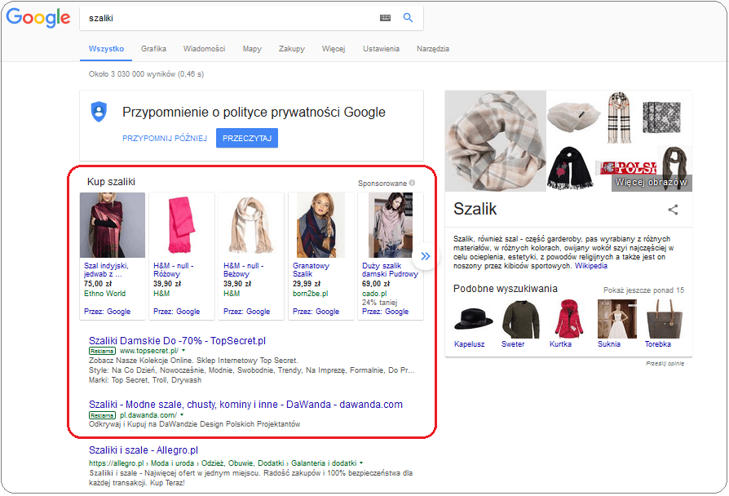The image size is (729, 496).
Task: Click the checkered Burberry-style scarf image
Action: 619,117
